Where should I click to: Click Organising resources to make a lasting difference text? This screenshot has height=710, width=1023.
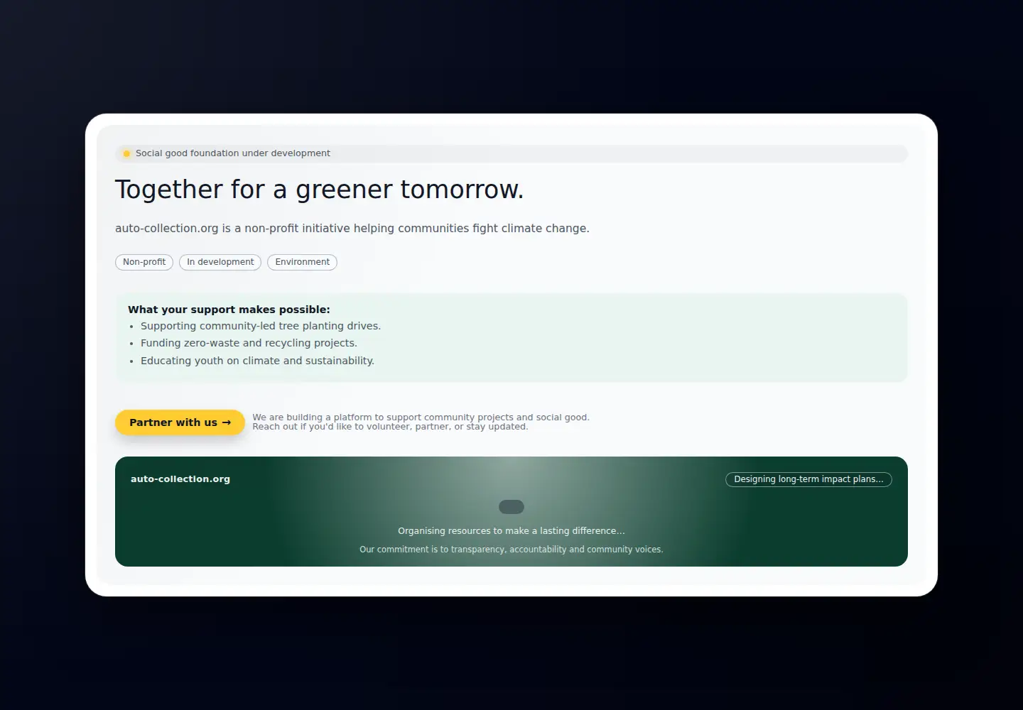511,531
